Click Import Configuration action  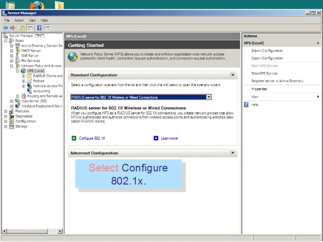click(x=267, y=50)
